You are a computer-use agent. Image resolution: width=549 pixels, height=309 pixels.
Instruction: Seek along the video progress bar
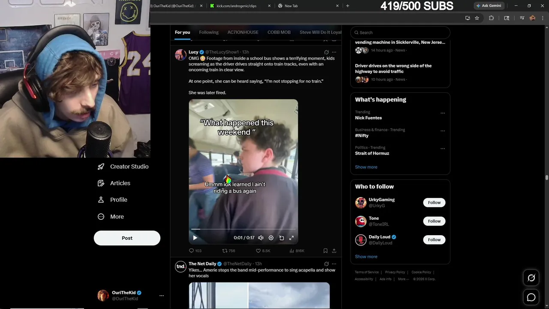243,229
